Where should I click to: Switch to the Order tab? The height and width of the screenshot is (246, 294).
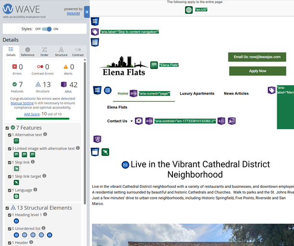coord(45,51)
